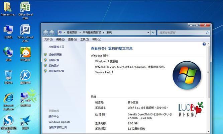Open 高级系统设置 link
The image size is (223, 134).
coord(56,71)
